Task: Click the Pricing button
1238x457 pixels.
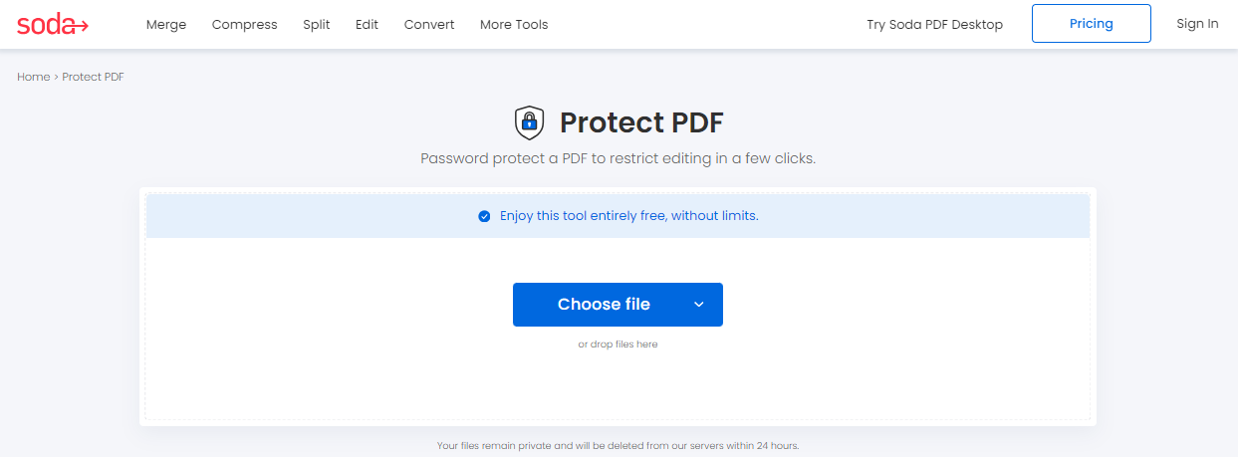Action: pyautogui.click(x=1092, y=24)
